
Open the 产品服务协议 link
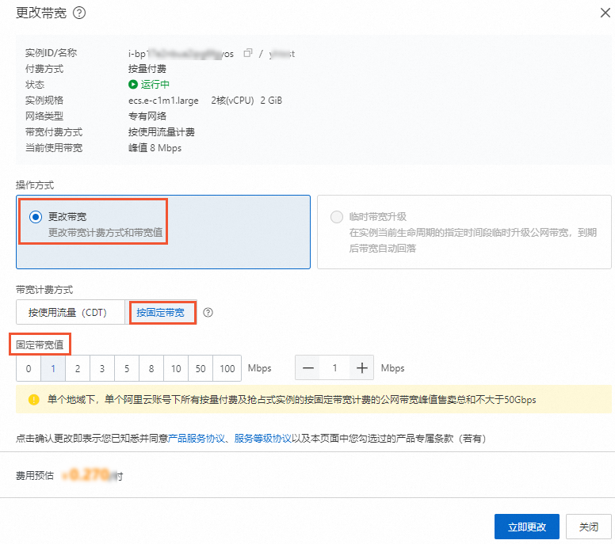pyautogui.click(x=197, y=438)
